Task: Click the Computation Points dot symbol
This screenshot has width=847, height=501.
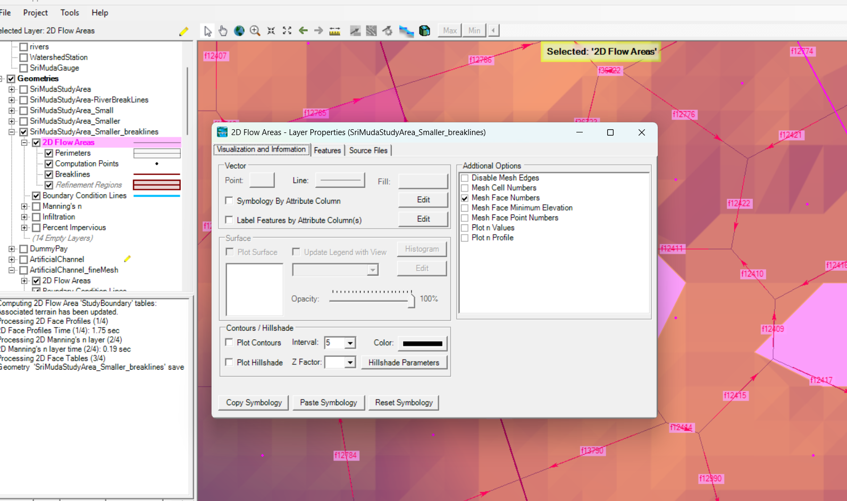Action: click(x=157, y=164)
